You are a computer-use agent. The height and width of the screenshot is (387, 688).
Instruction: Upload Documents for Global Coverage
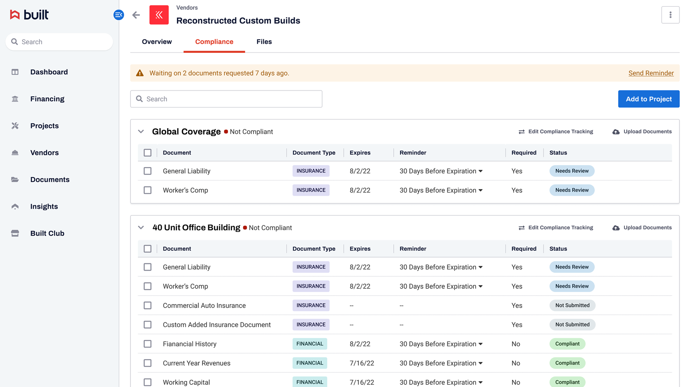pos(642,132)
